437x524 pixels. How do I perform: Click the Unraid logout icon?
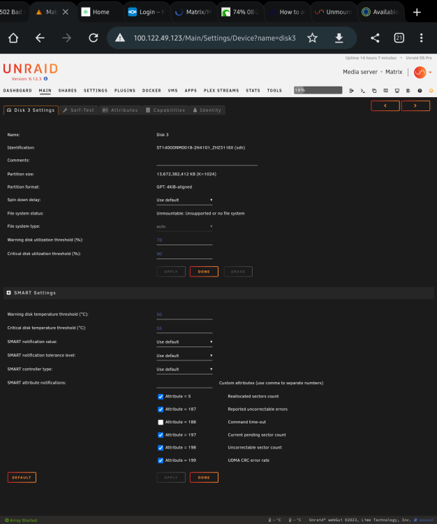[x=351, y=91]
